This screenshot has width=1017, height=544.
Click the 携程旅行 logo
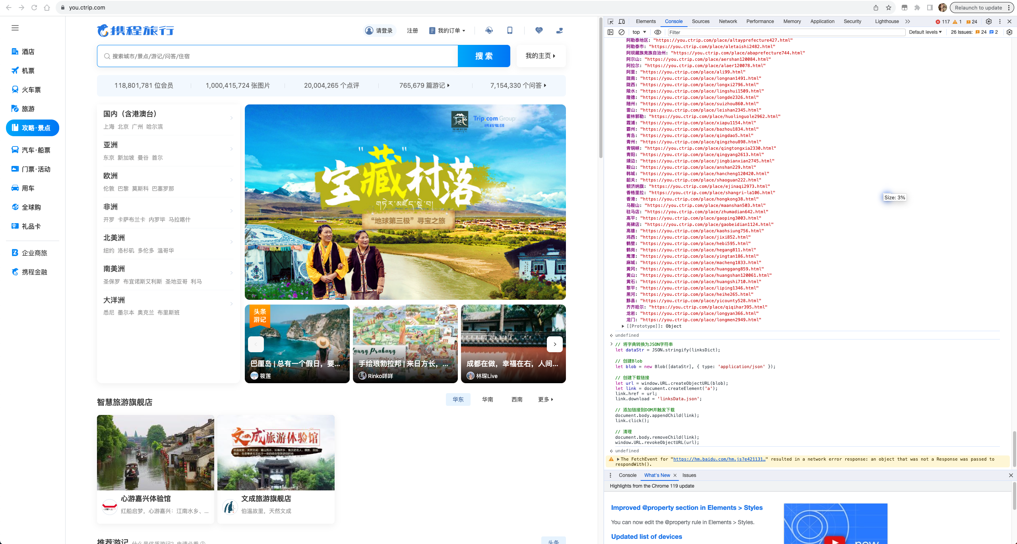click(136, 30)
